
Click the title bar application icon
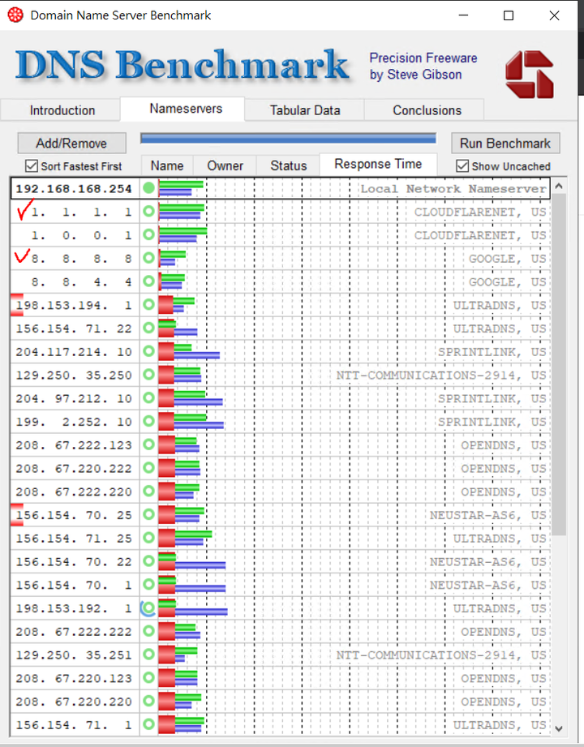[x=15, y=15]
